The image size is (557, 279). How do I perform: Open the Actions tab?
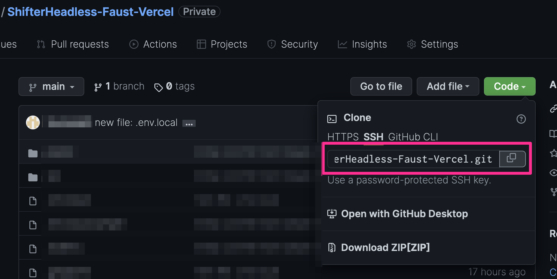[153, 44]
